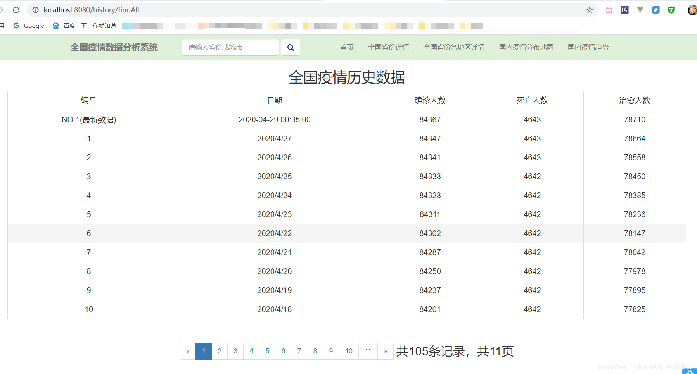Go to next page with » button
Screen dimensions: 697x374
tap(386, 351)
